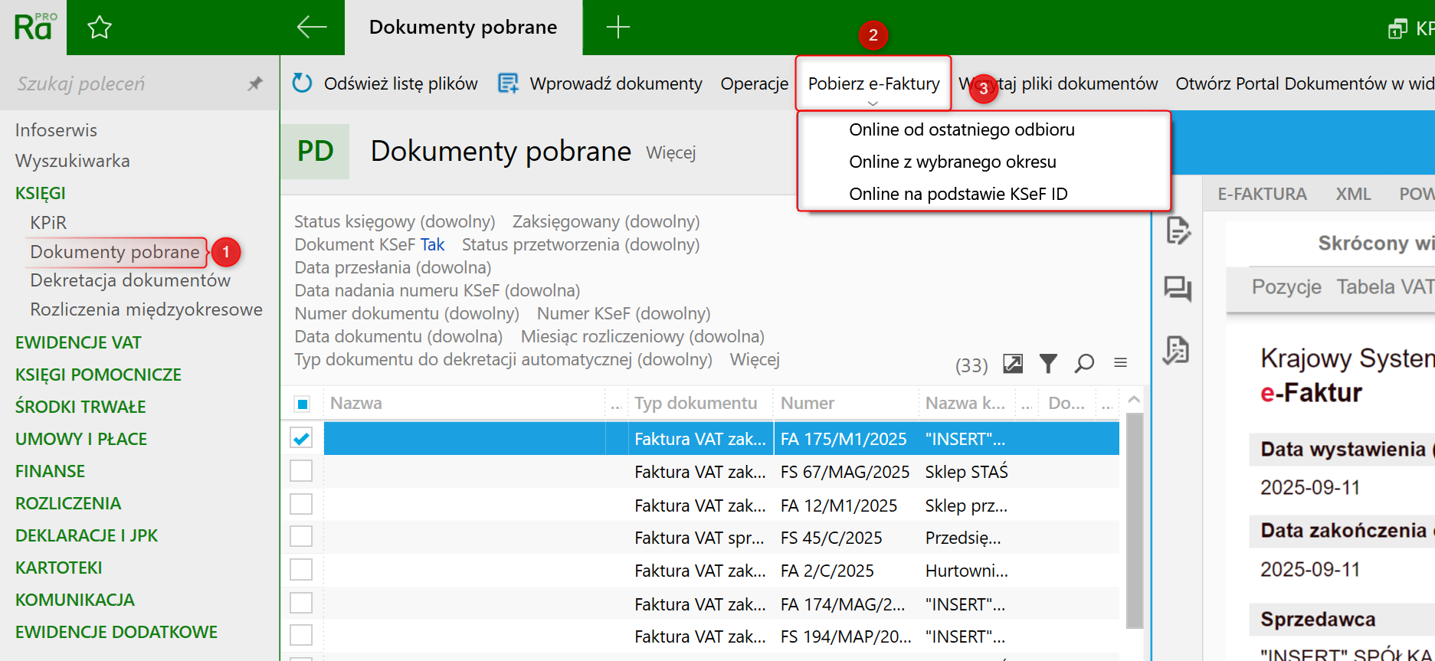The width and height of the screenshot is (1435, 661).
Task: Check the FS 45/C/2025 row checkbox
Action: pos(301,537)
